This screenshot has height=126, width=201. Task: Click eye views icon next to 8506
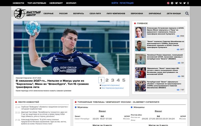tap(178, 36)
